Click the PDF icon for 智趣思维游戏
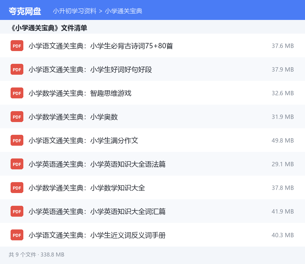This screenshot has width=305, height=264. tap(17, 93)
